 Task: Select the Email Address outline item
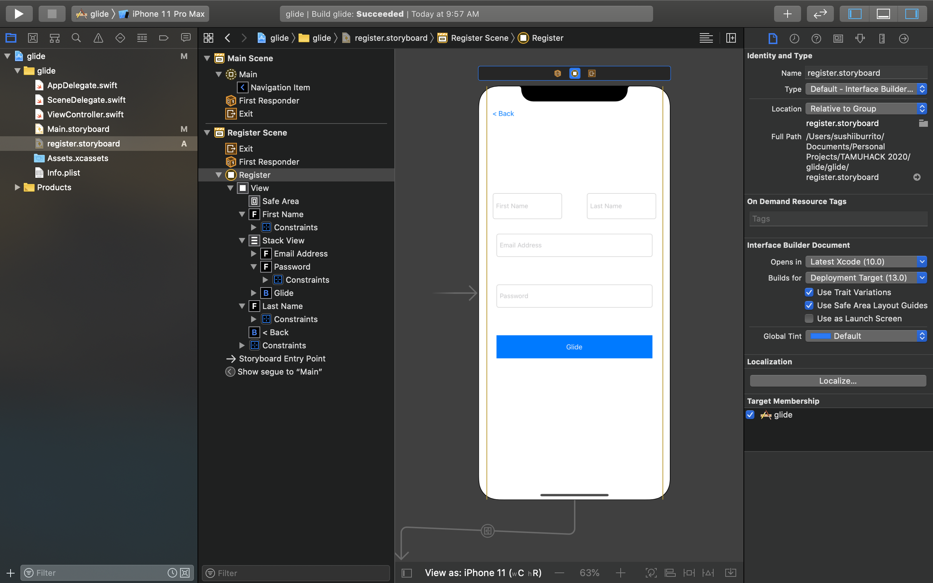tap(300, 254)
